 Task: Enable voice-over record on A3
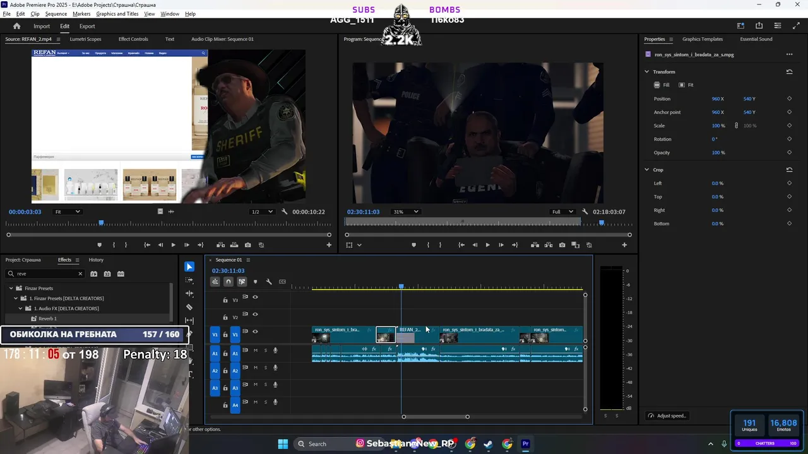point(275,385)
